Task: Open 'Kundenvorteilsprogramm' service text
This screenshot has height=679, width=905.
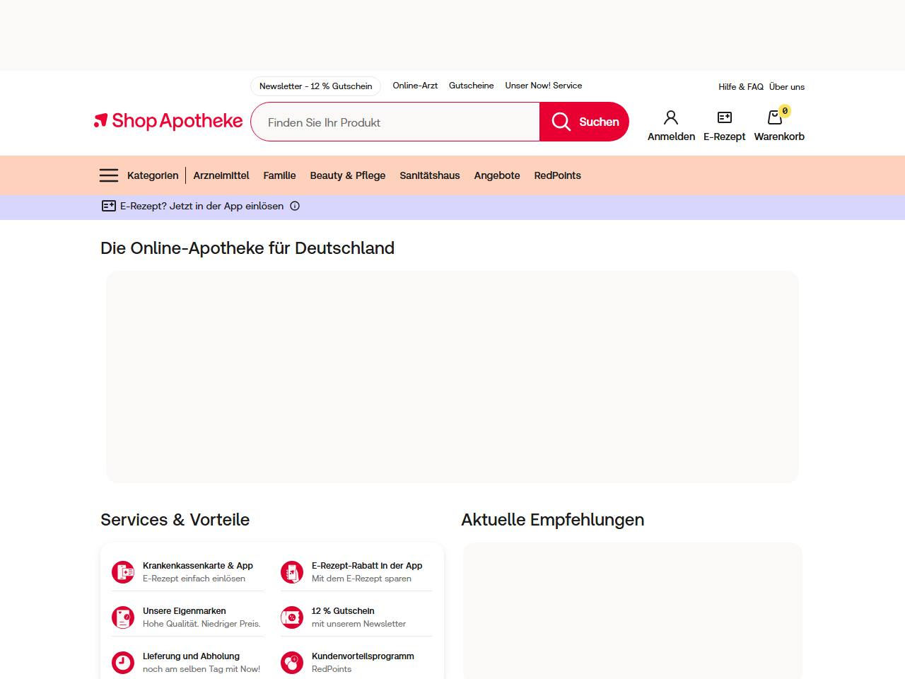Action: tap(363, 656)
